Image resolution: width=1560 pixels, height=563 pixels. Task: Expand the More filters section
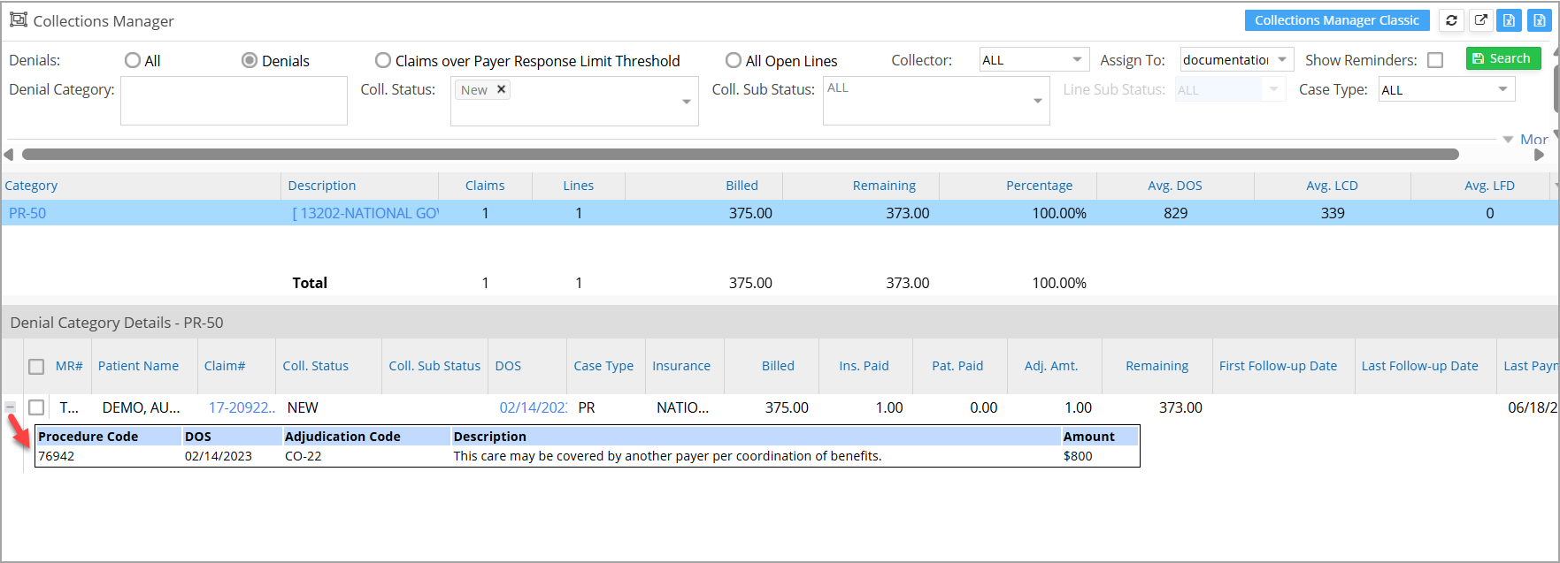point(1525,140)
